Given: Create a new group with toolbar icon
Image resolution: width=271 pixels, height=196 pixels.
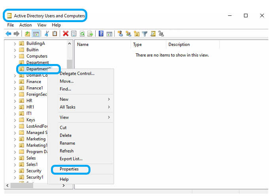Looking at the screenshot, I should (x=128, y=34).
